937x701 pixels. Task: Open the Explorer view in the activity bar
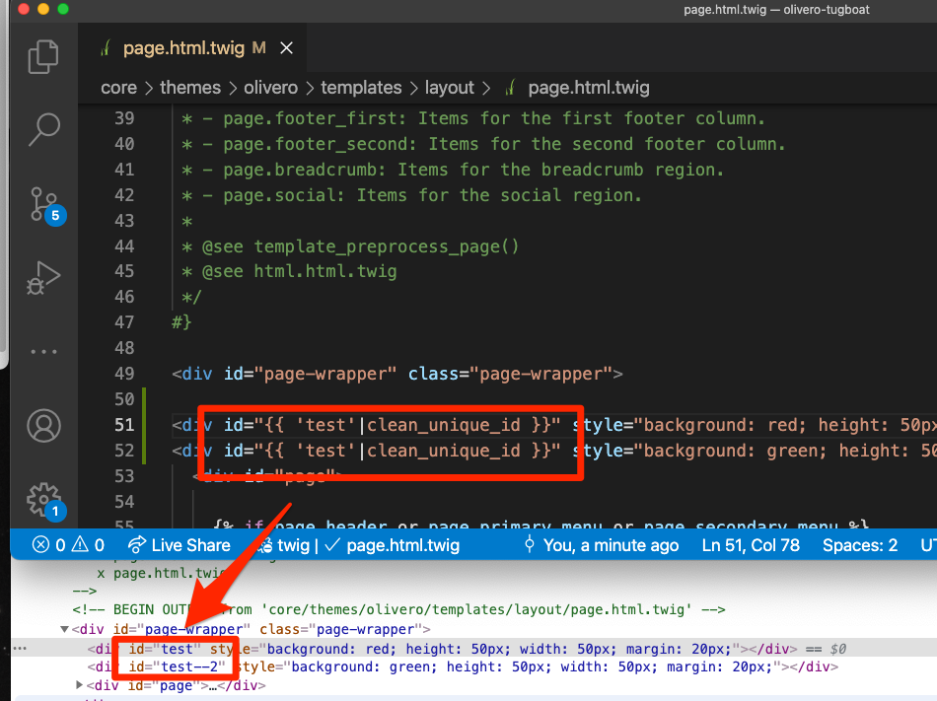pos(43,58)
